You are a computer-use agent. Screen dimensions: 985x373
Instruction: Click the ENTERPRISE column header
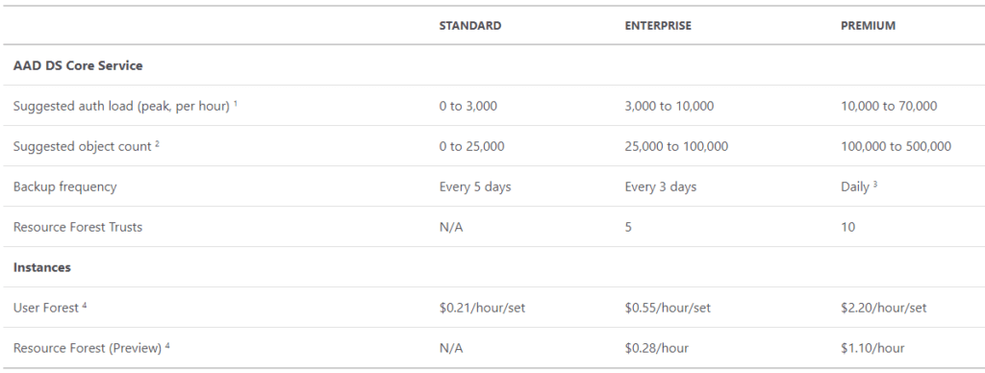click(x=658, y=26)
